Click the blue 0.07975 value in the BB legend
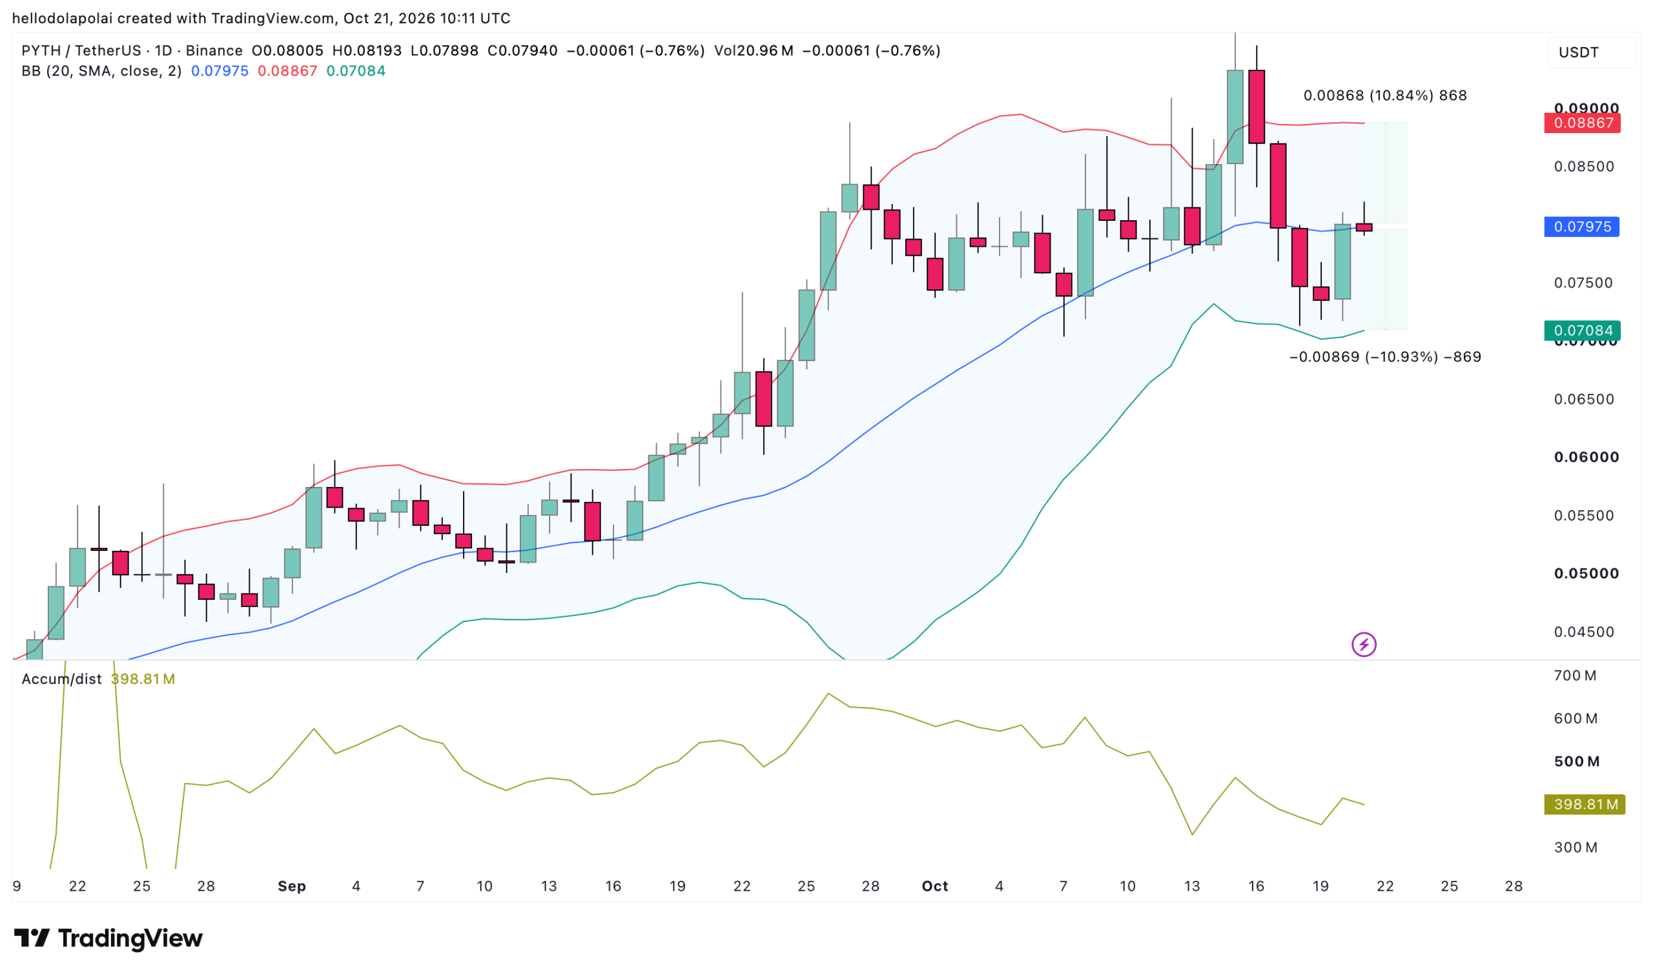The height and width of the screenshot is (974, 1653). pyautogui.click(x=220, y=71)
